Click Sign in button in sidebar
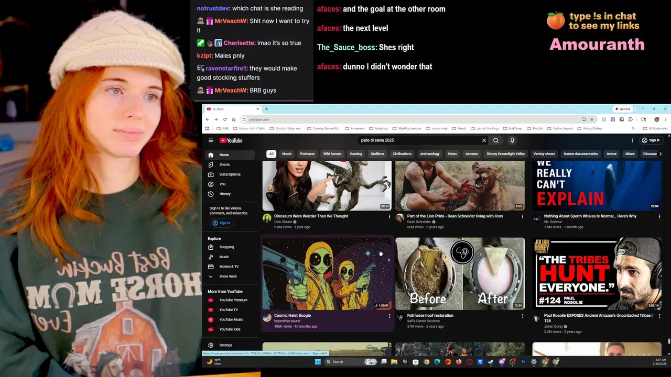Viewport: 671px width, 377px height. [222, 223]
